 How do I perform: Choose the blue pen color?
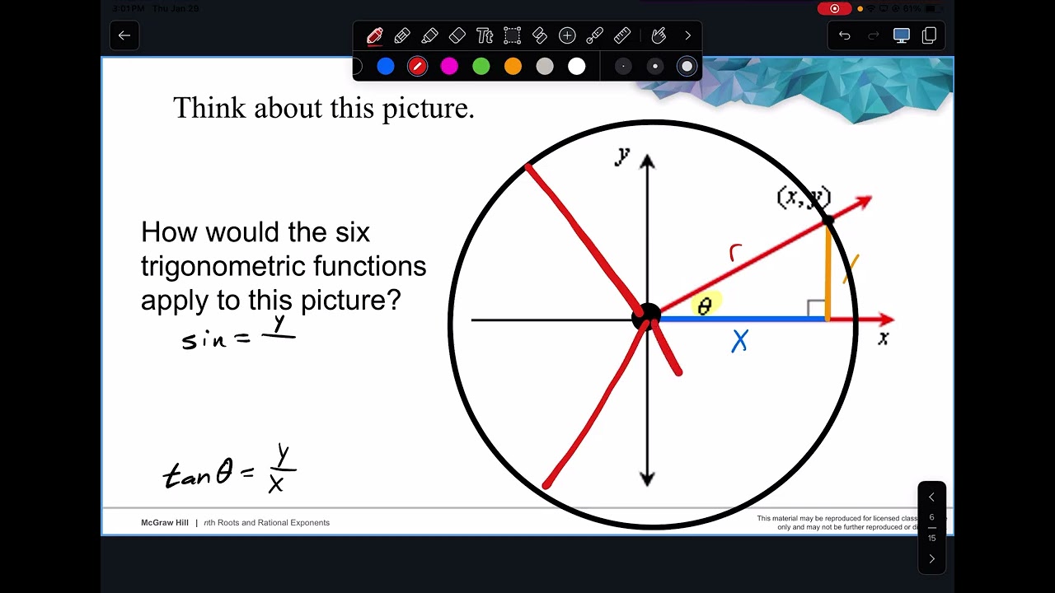click(386, 67)
